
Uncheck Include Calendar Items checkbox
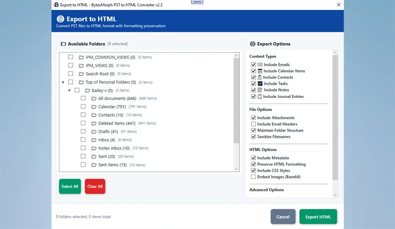click(x=253, y=71)
